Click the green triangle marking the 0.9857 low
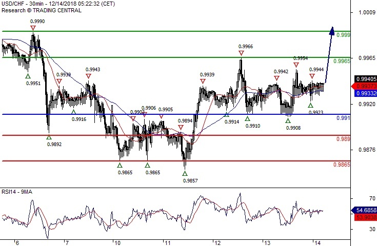377x246 pixels. point(185,173)
